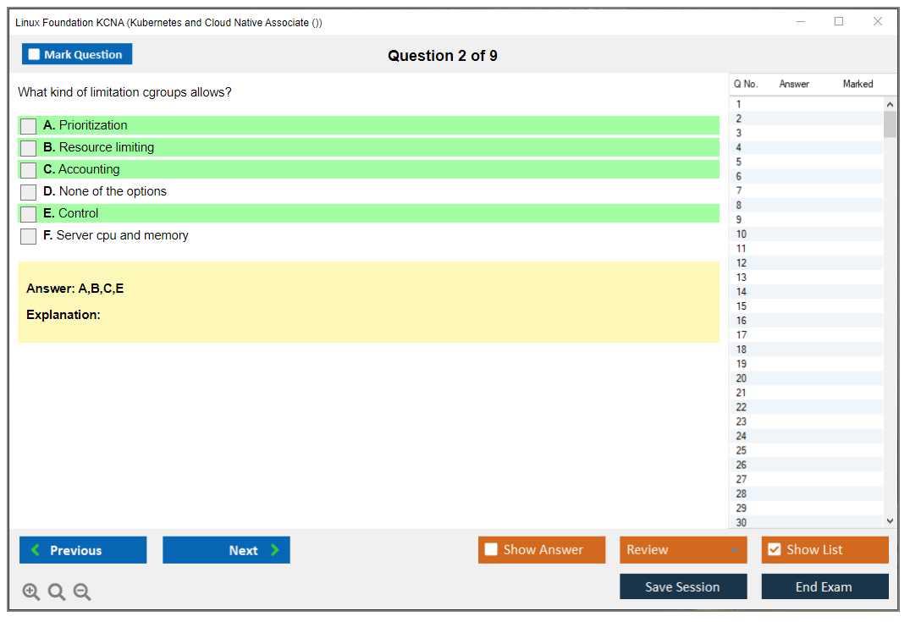
Task: Click the green right arrow on Next
Action: click(275, 550)
